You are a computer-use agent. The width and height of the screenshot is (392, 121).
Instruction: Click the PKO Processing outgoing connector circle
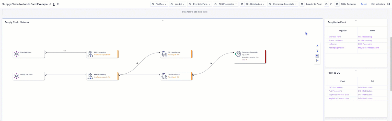coord(119,75)
